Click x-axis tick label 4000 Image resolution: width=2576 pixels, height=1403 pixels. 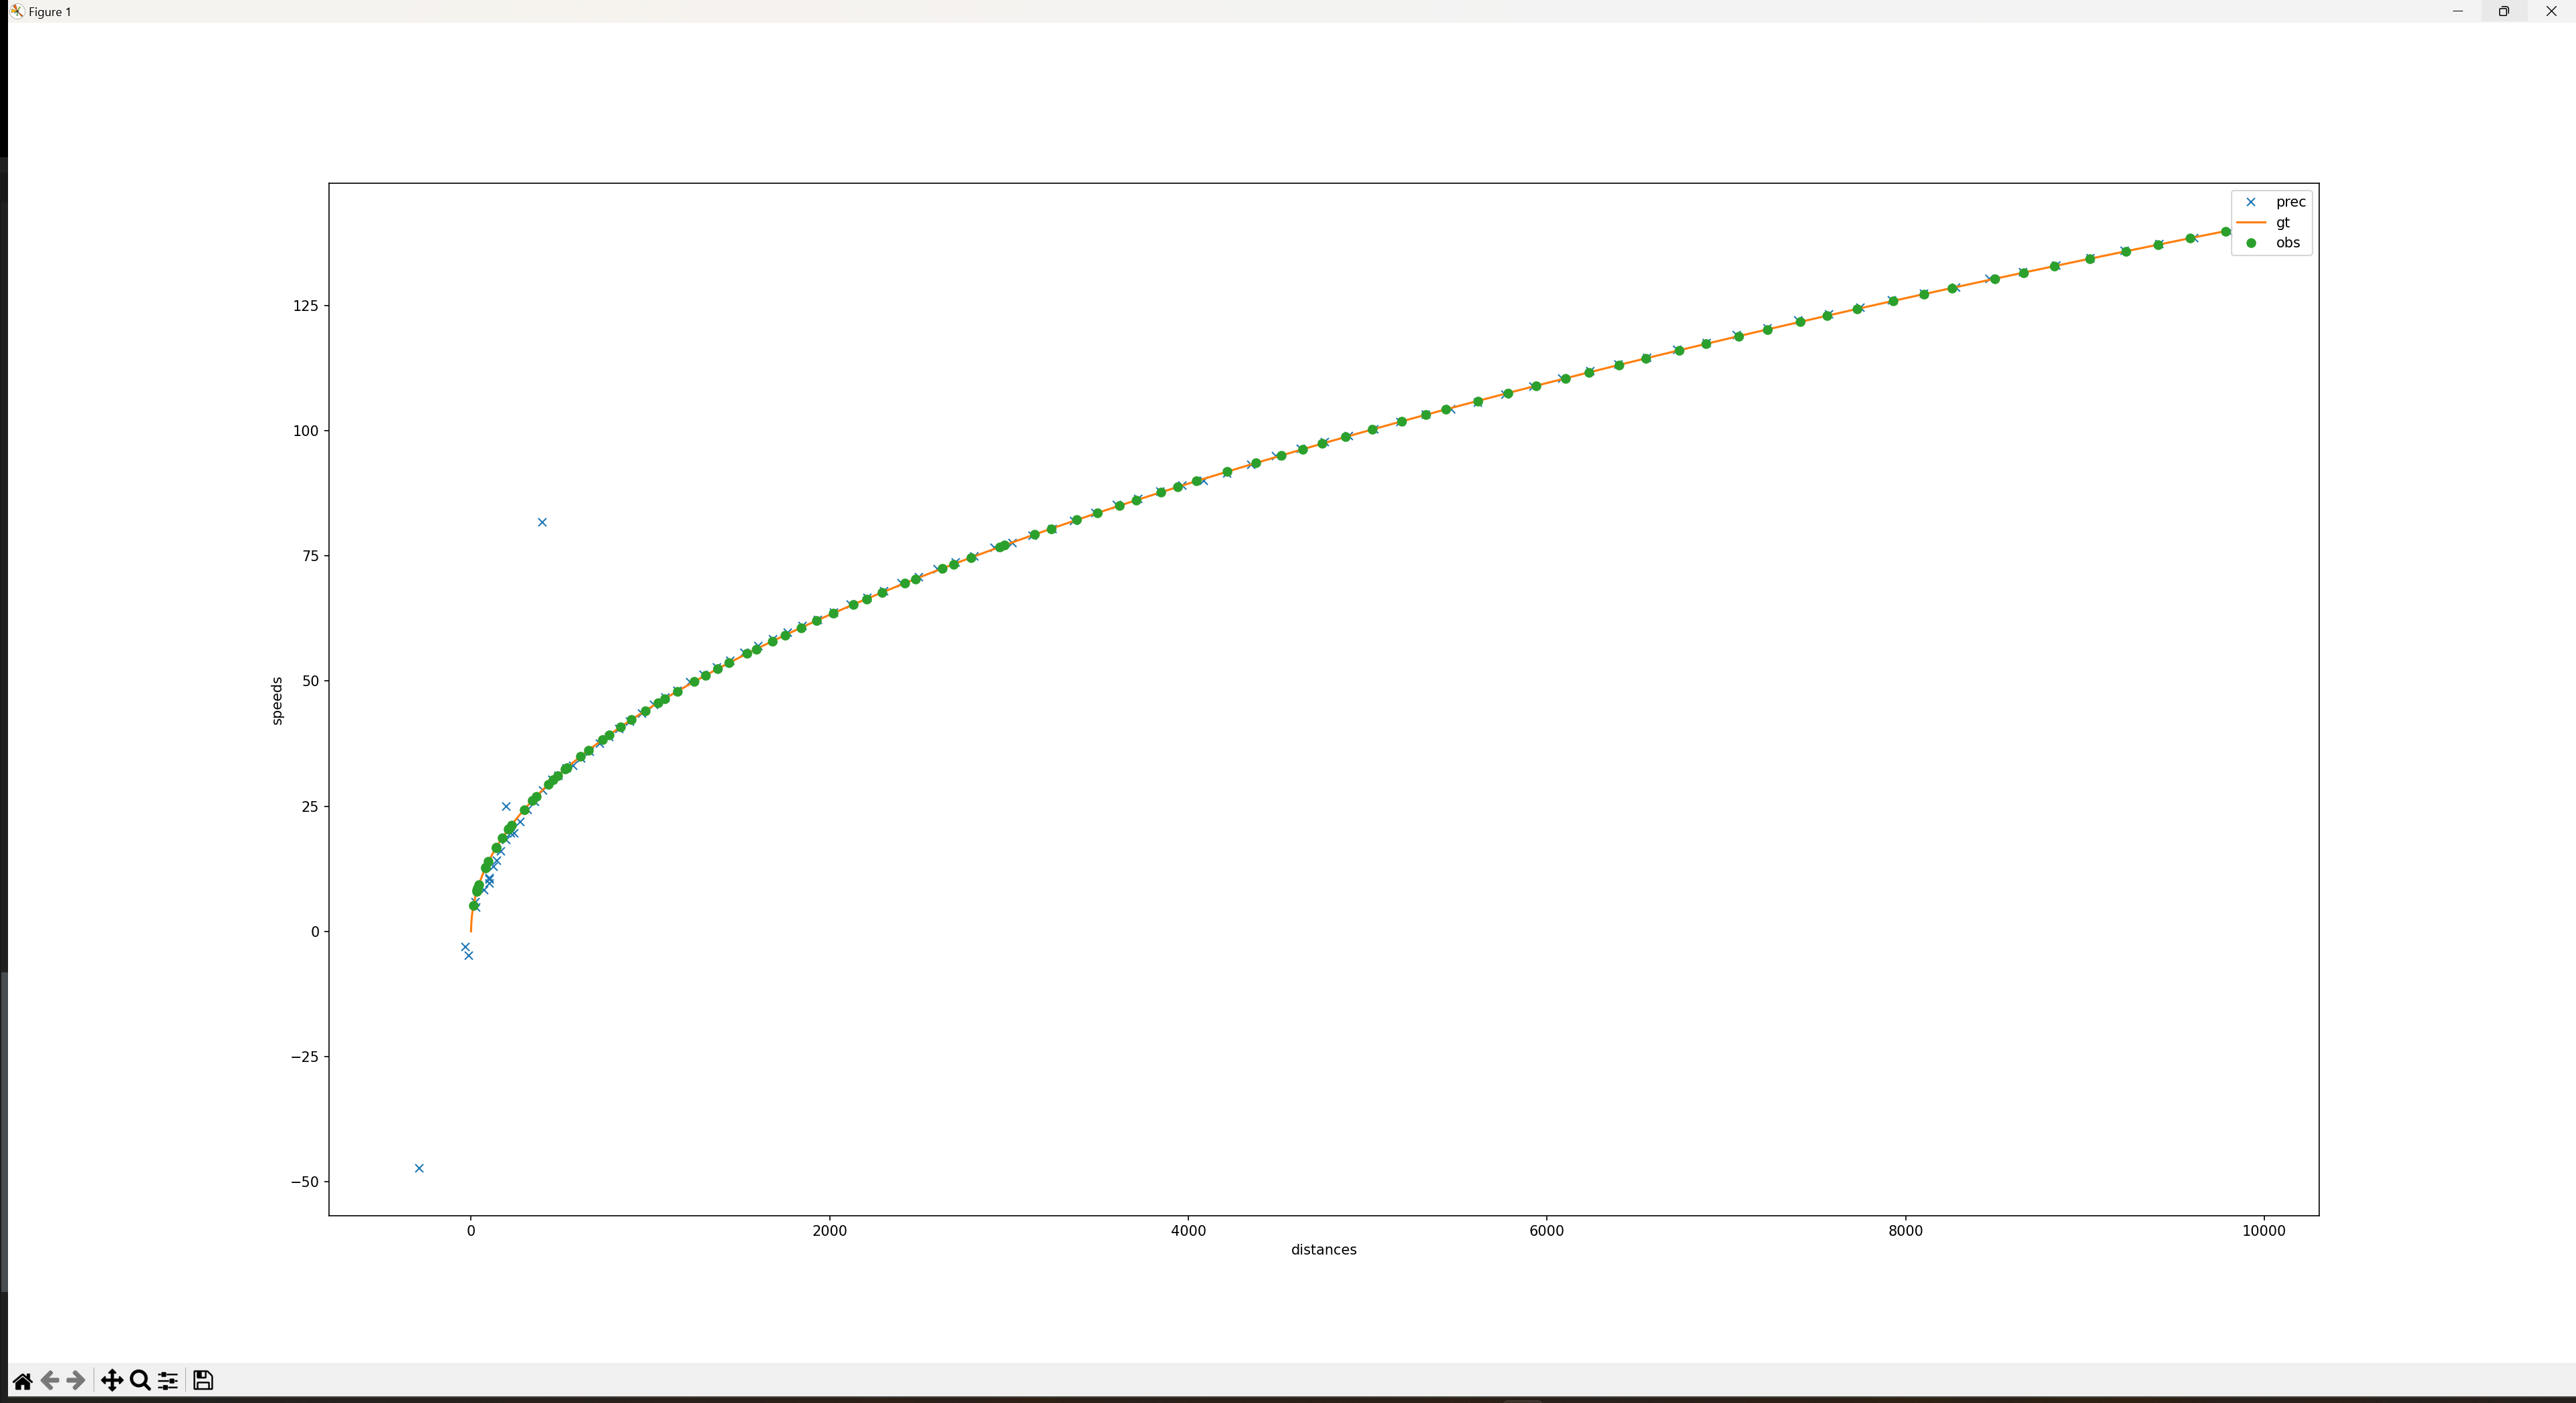click(x=1188, y=1231)
